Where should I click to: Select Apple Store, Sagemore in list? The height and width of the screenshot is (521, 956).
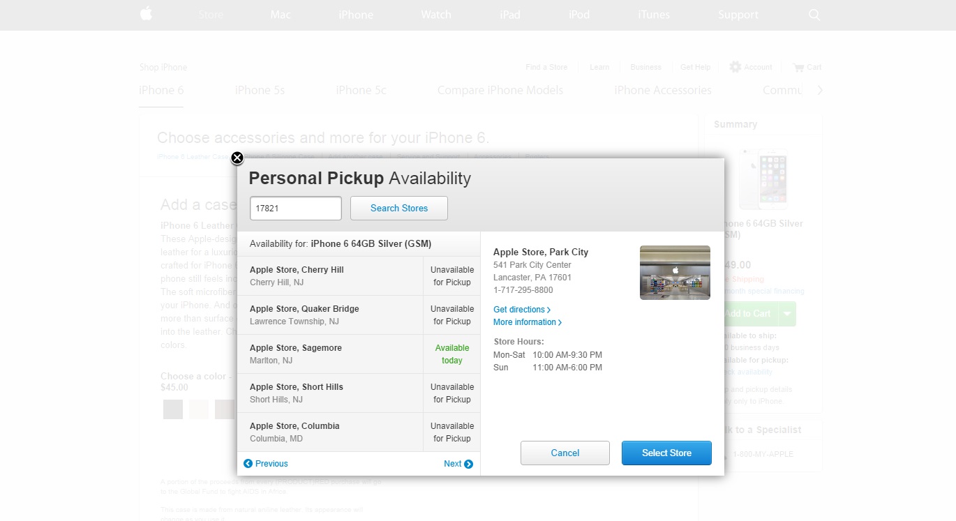[x=330, y=354]
